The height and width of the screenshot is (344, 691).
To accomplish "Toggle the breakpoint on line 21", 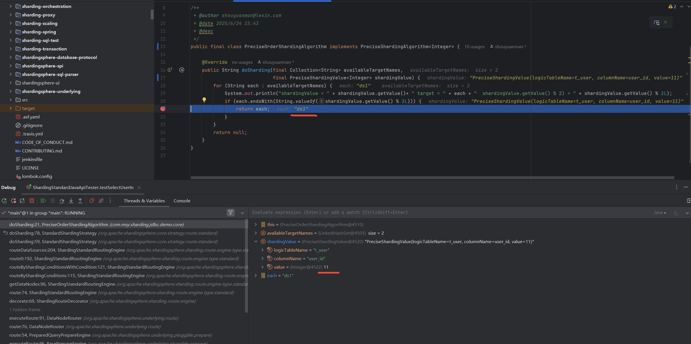I will pyautogui.click(x=163, y=109).
